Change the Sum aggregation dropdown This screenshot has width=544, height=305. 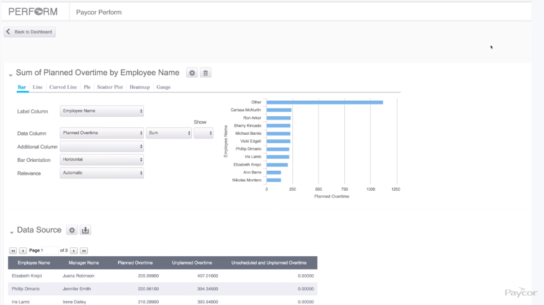168,133
